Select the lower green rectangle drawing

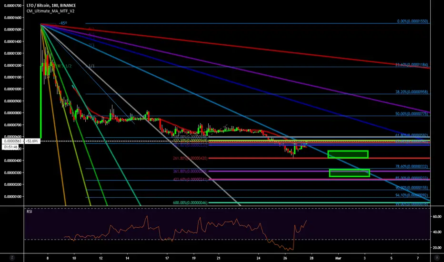[x=349, y=173]
